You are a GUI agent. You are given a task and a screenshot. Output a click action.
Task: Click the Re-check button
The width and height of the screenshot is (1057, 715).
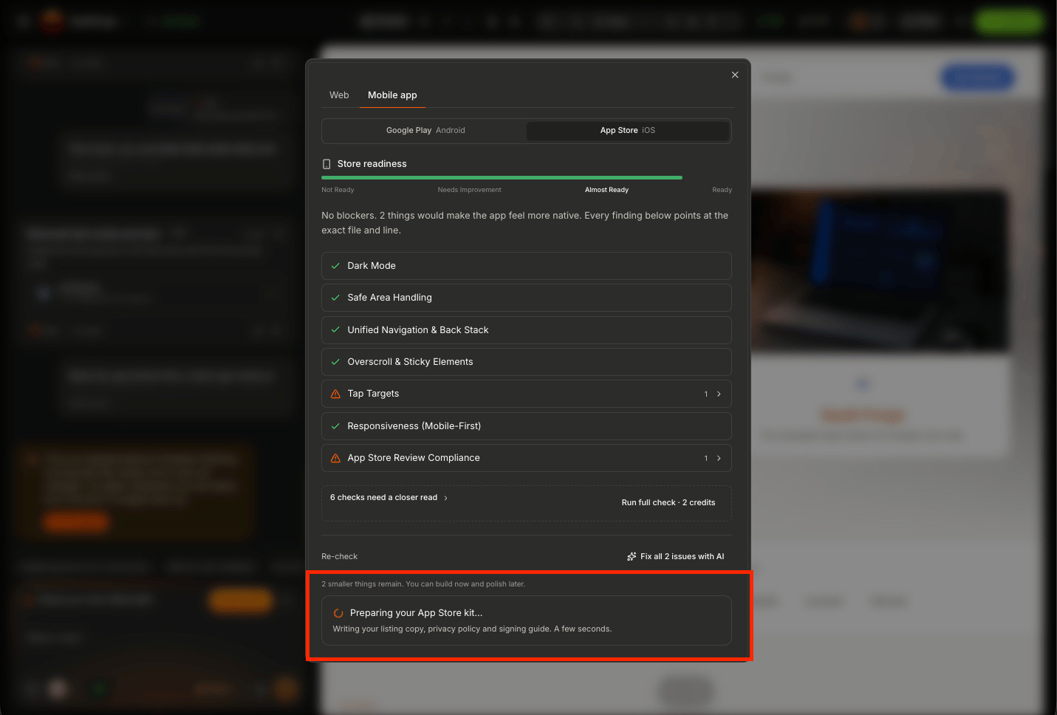[339, 556]
